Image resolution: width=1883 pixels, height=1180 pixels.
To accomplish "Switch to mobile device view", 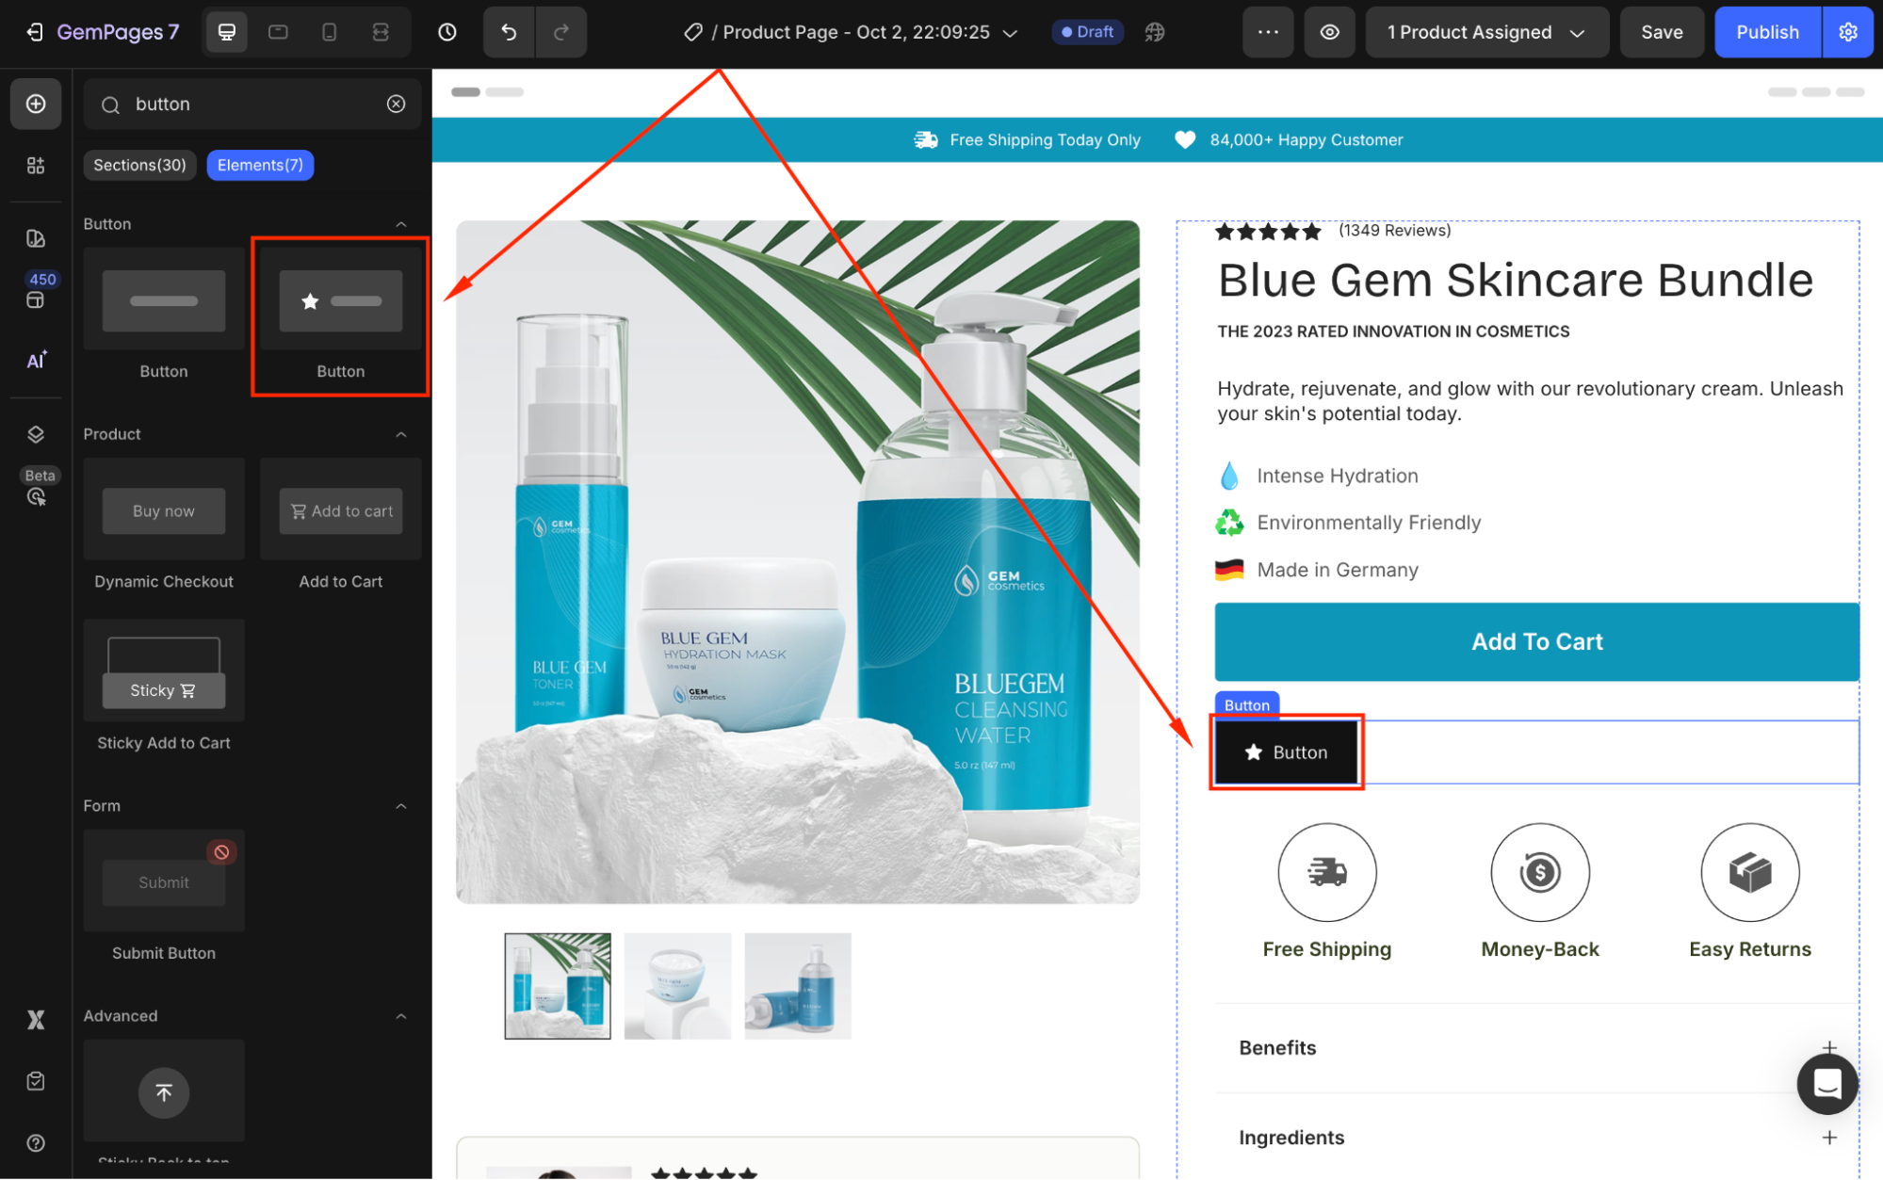I will coord(329,32).
